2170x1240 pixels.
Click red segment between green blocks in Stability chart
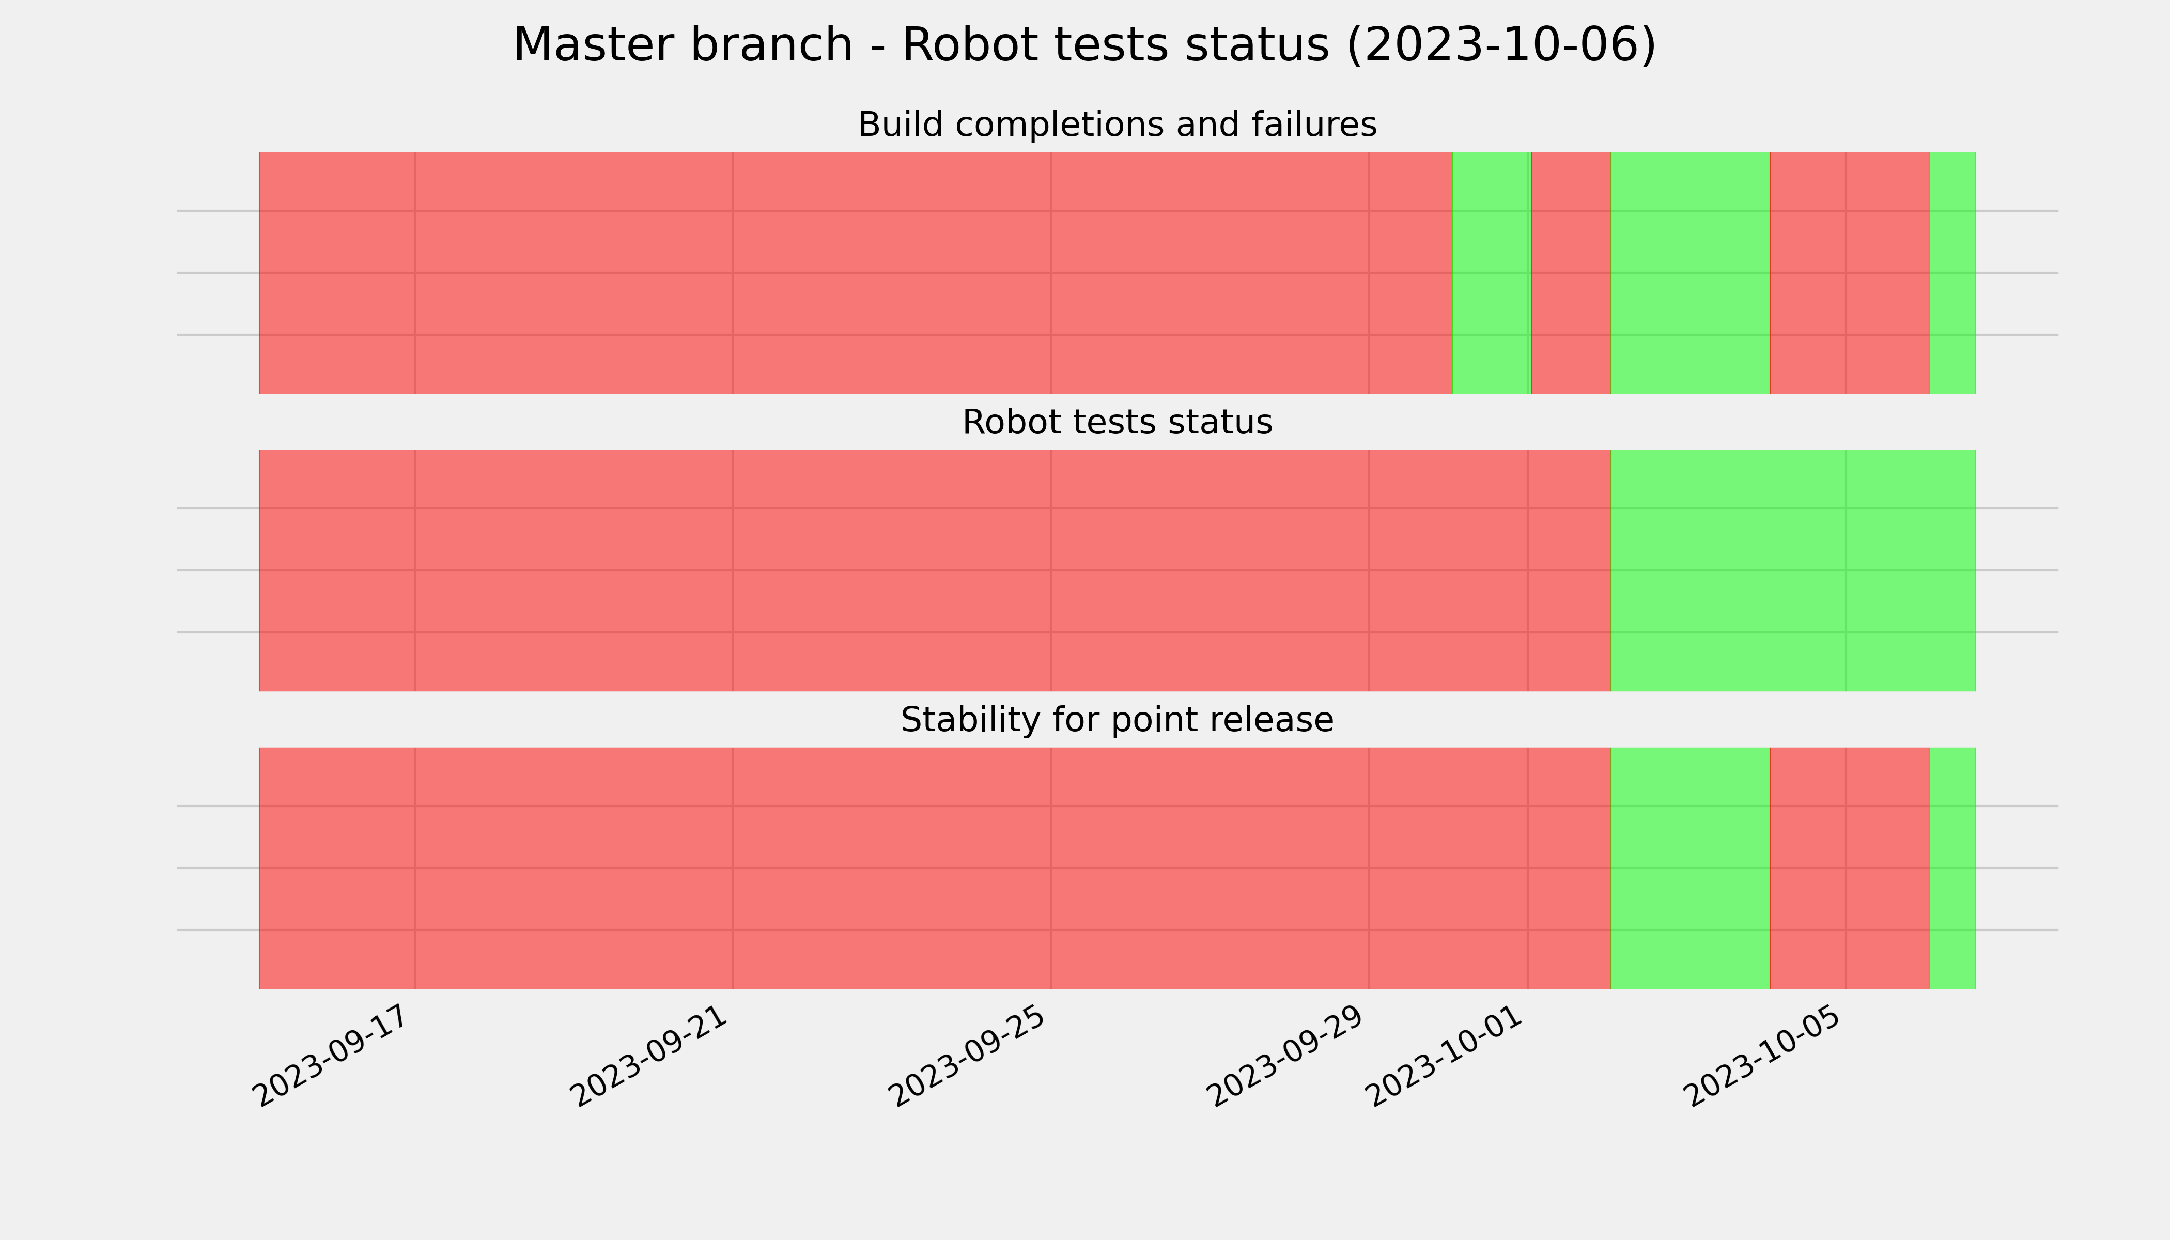click(1849, 868)
